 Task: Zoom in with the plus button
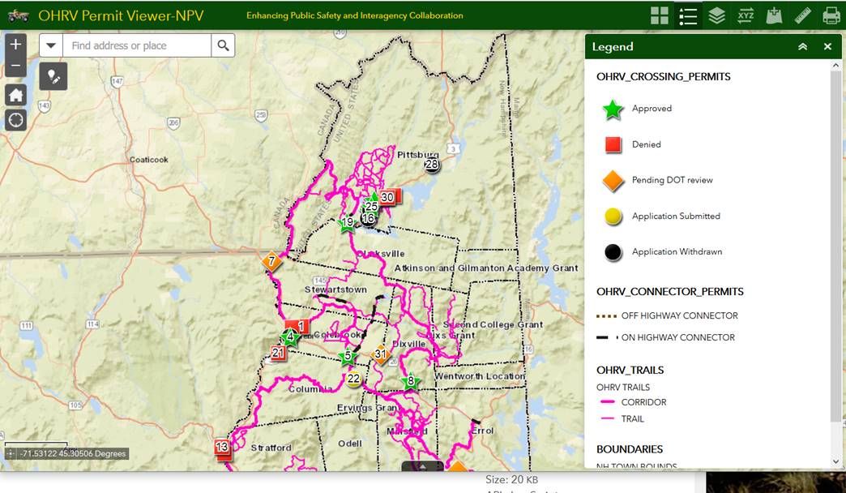[16, 44]
